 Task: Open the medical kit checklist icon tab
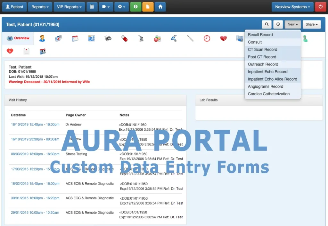pyautogui.click(x=59, y=39)
